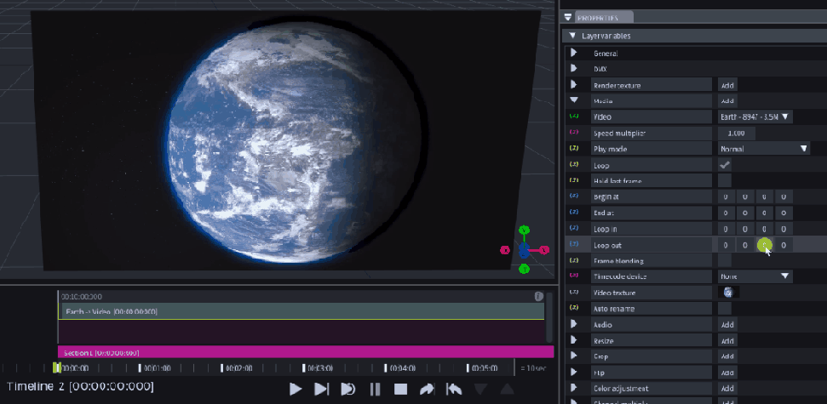Expand the Render texture group
Viewport: 827px width, 404px height.
[x=574, y=84]
